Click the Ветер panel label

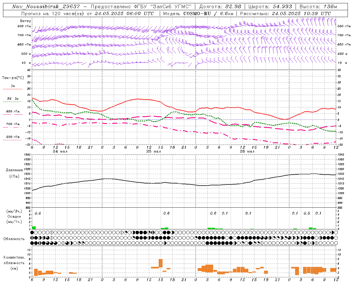26,21
